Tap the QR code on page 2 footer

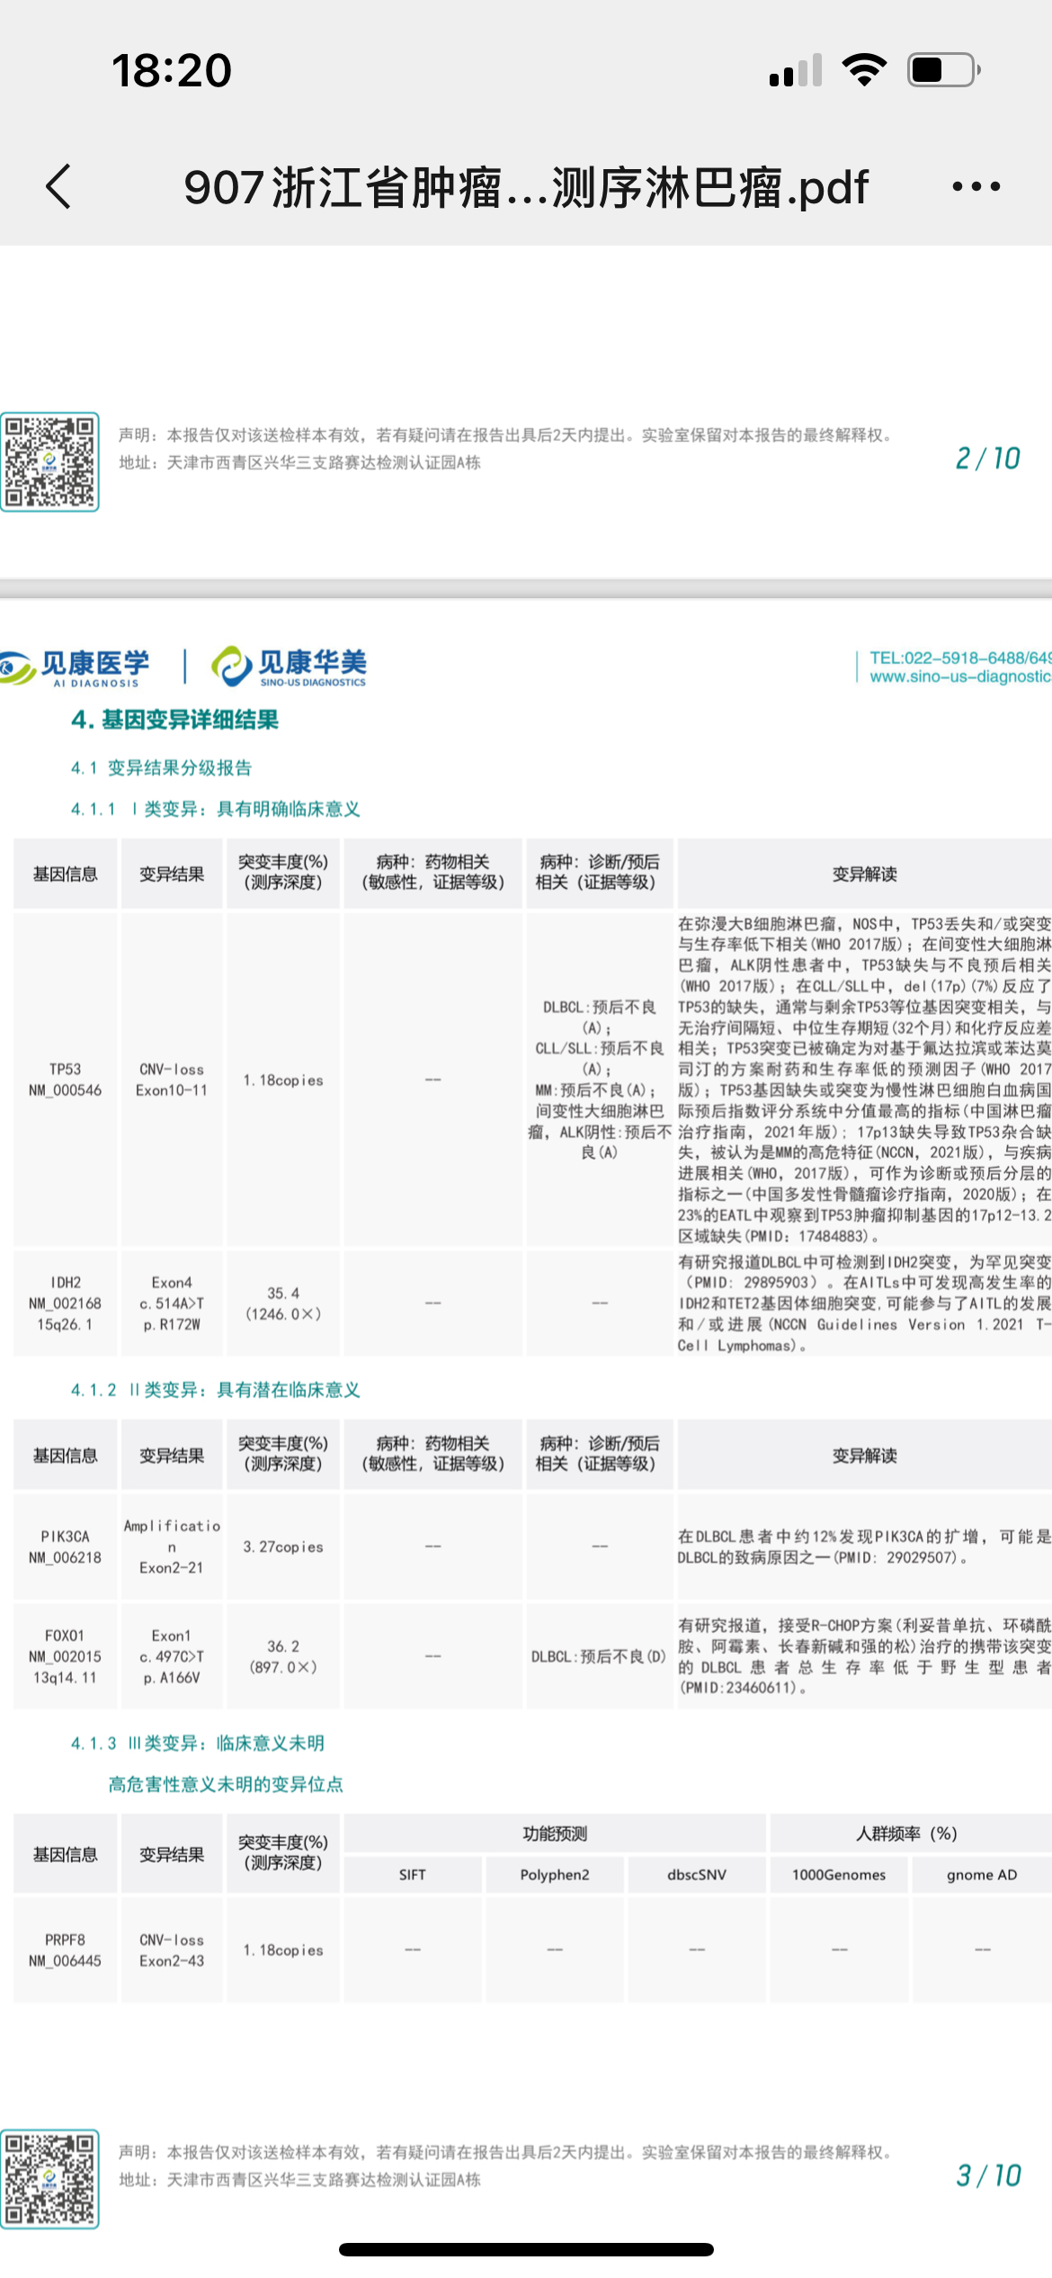coord(49,462)
